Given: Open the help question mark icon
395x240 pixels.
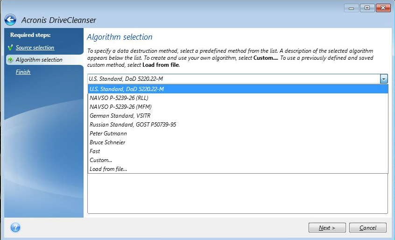Looking at the screenshot, I should pyautogui.click(x=15, y=227).
